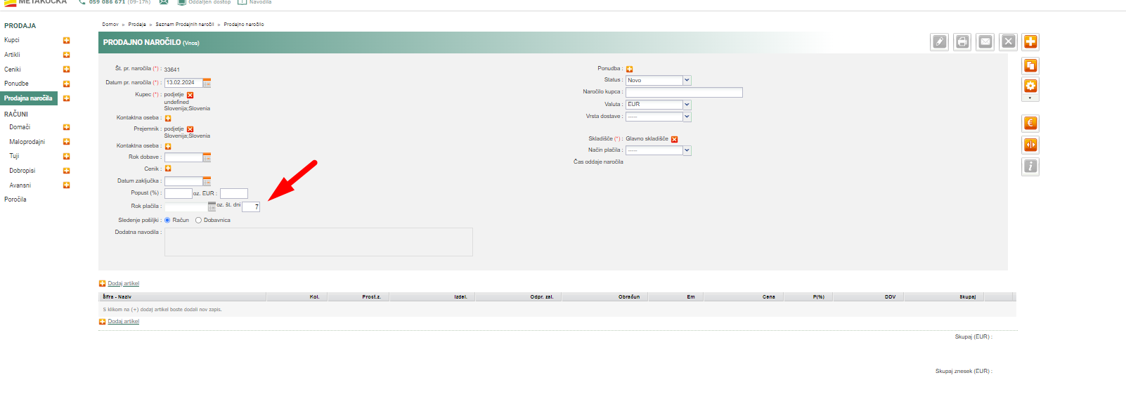Remove Glavno skladišče with red X
This screenshot has height=399, width=1126.
pyautogui.click(x=674, y=139)
